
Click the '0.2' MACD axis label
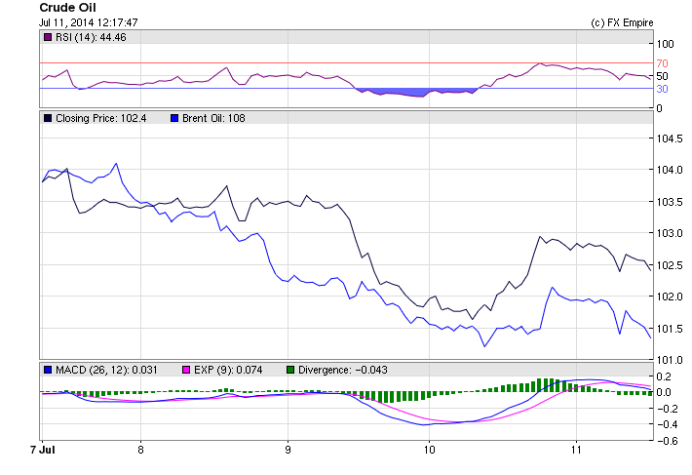coord(664,376)
